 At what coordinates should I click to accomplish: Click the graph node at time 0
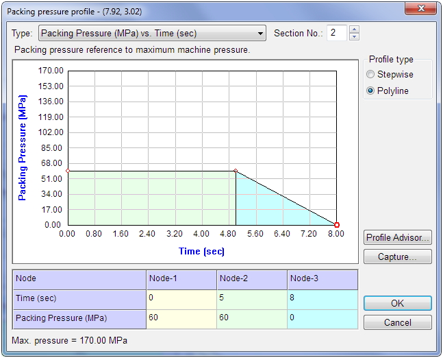pos(68,171)
